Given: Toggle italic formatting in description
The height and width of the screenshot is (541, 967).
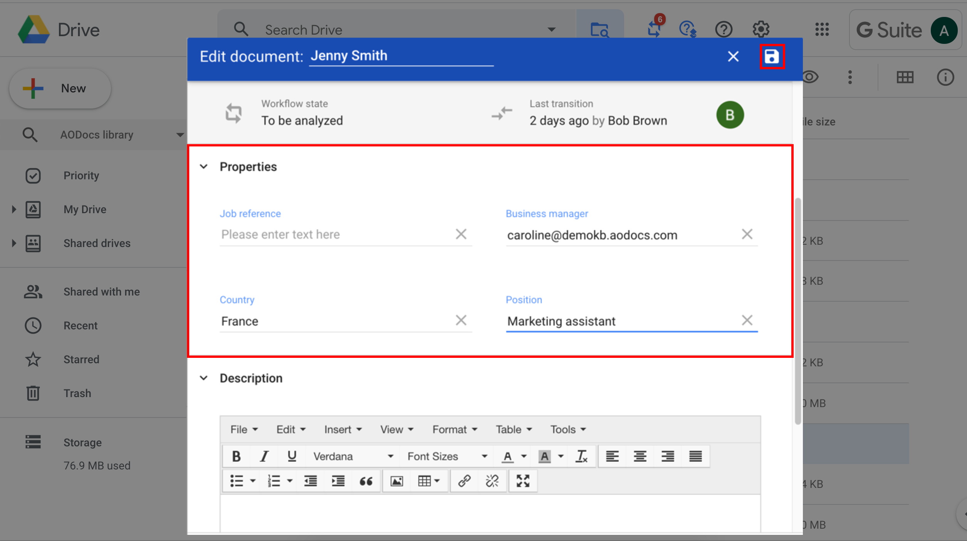Looking at the screenshot, I should [x=263, y=457].
